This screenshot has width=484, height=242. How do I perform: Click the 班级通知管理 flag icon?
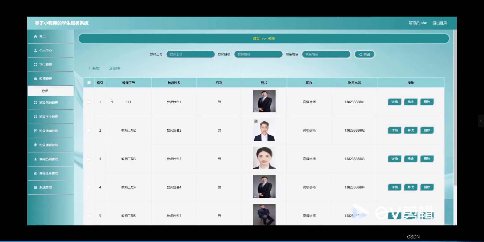36,131
